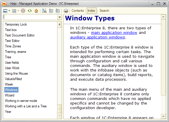This screenshot has height=122, width=169.
Task: Open the Search tab
Action: pos(104,11)
